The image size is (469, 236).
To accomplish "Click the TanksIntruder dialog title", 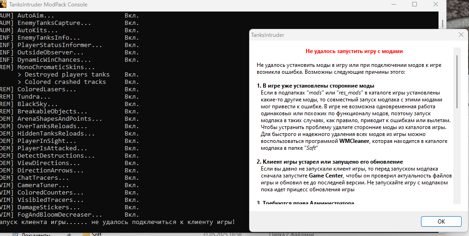I will (267, 35).
